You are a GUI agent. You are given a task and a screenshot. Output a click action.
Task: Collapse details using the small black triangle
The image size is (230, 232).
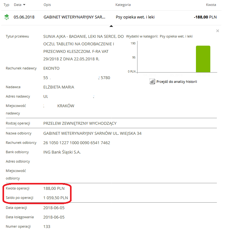(111, 27)
